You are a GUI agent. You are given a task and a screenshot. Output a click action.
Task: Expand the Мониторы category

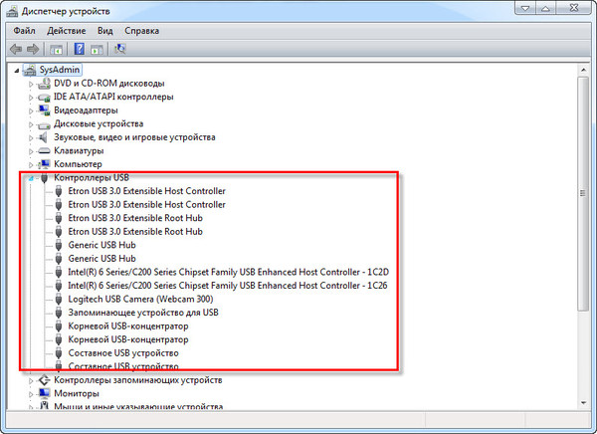click(x=30, y=393)
